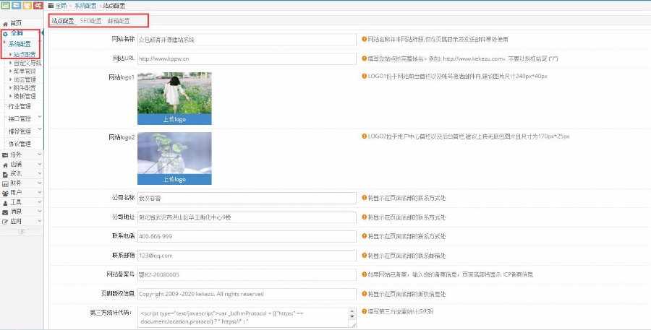
Task: Click the 资讯 document icon
Action: click(x=5, y=174)
